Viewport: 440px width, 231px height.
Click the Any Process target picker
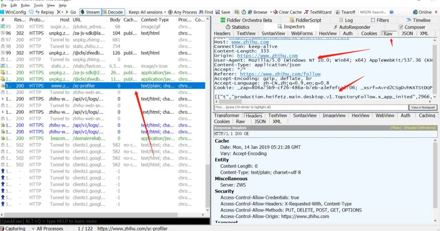(183, 12)
